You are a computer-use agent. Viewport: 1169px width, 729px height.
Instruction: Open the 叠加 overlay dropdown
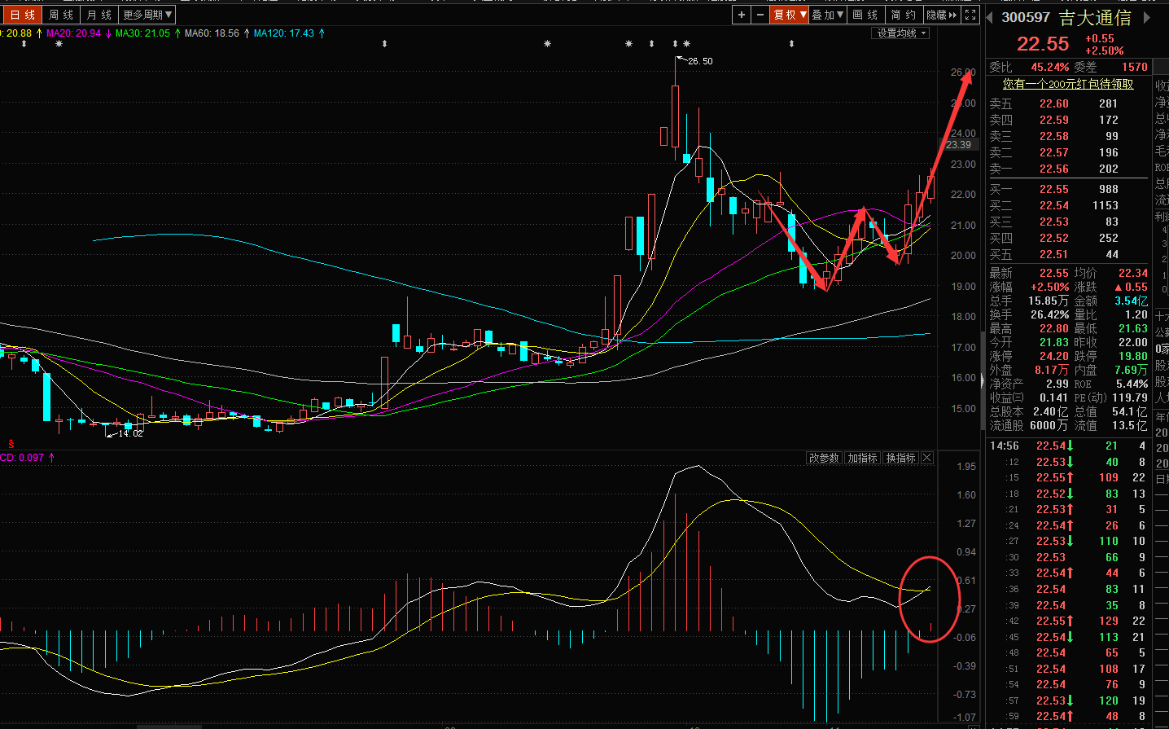pos(828,15)
